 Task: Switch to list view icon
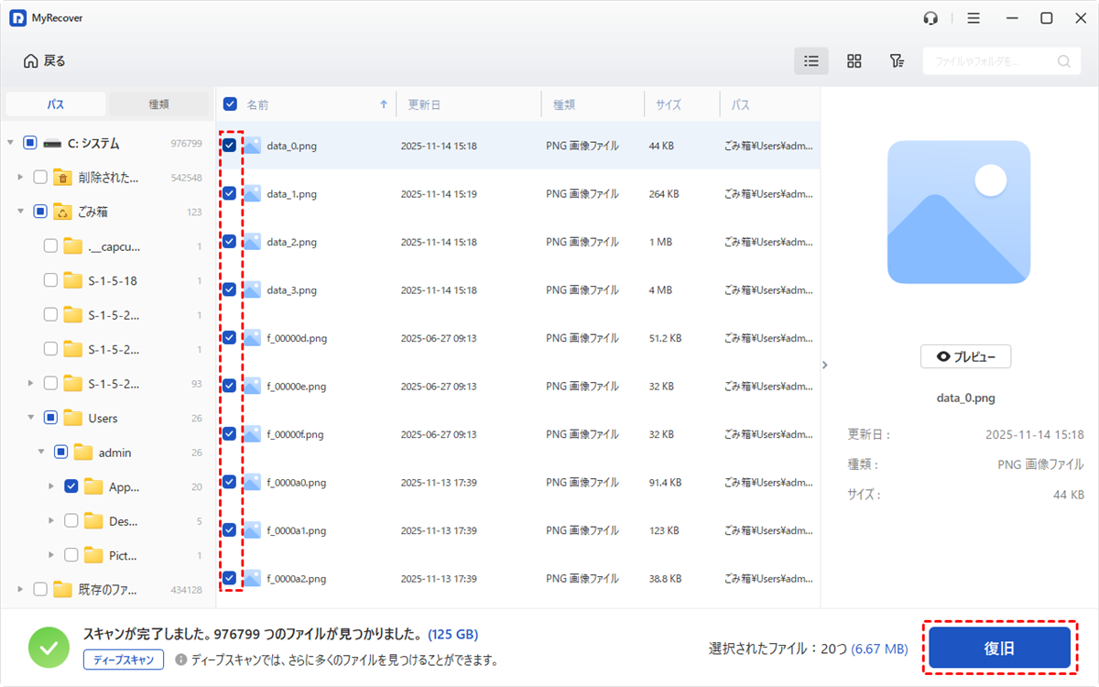pyautogui.click(x=811, y=61)
